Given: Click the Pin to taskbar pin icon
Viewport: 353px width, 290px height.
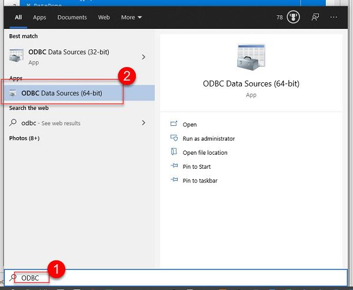Looking at the screenshot, I should coord(174,179).
